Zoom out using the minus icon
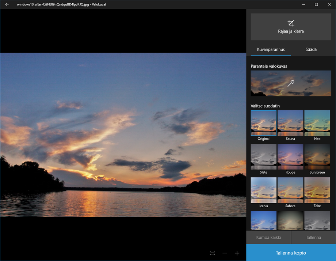This screenshot has width=336, height=261. [224, 253]
